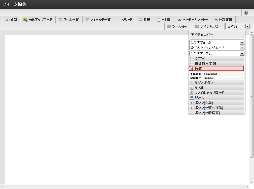
Task: Click the ボタン(一時保存) save icon
Action: click(x=192, y=113)
